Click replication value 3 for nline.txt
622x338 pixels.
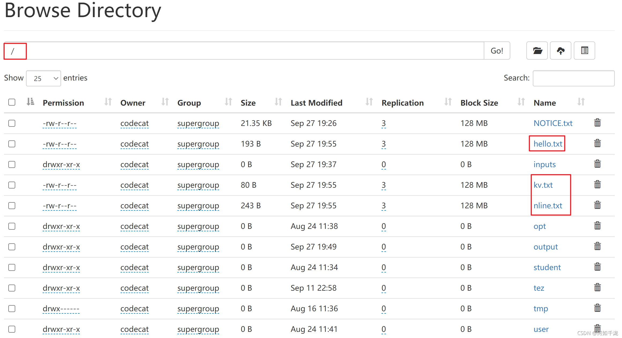tap(384, 206)
